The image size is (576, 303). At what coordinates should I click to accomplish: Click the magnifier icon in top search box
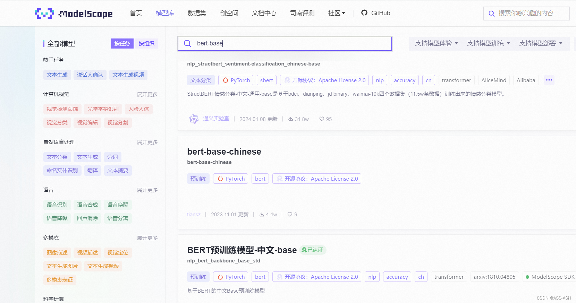pyautogui.click(x=491, y=14)
